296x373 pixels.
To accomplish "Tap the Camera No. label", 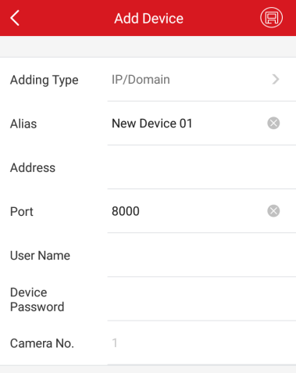I will 42,343.
